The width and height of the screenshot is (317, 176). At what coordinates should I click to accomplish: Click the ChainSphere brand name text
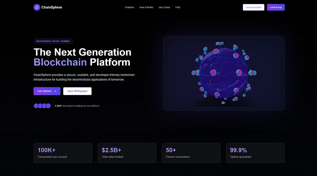pos(52,7)
